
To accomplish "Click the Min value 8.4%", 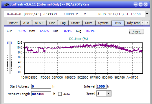I will click(x=68, y=31).
